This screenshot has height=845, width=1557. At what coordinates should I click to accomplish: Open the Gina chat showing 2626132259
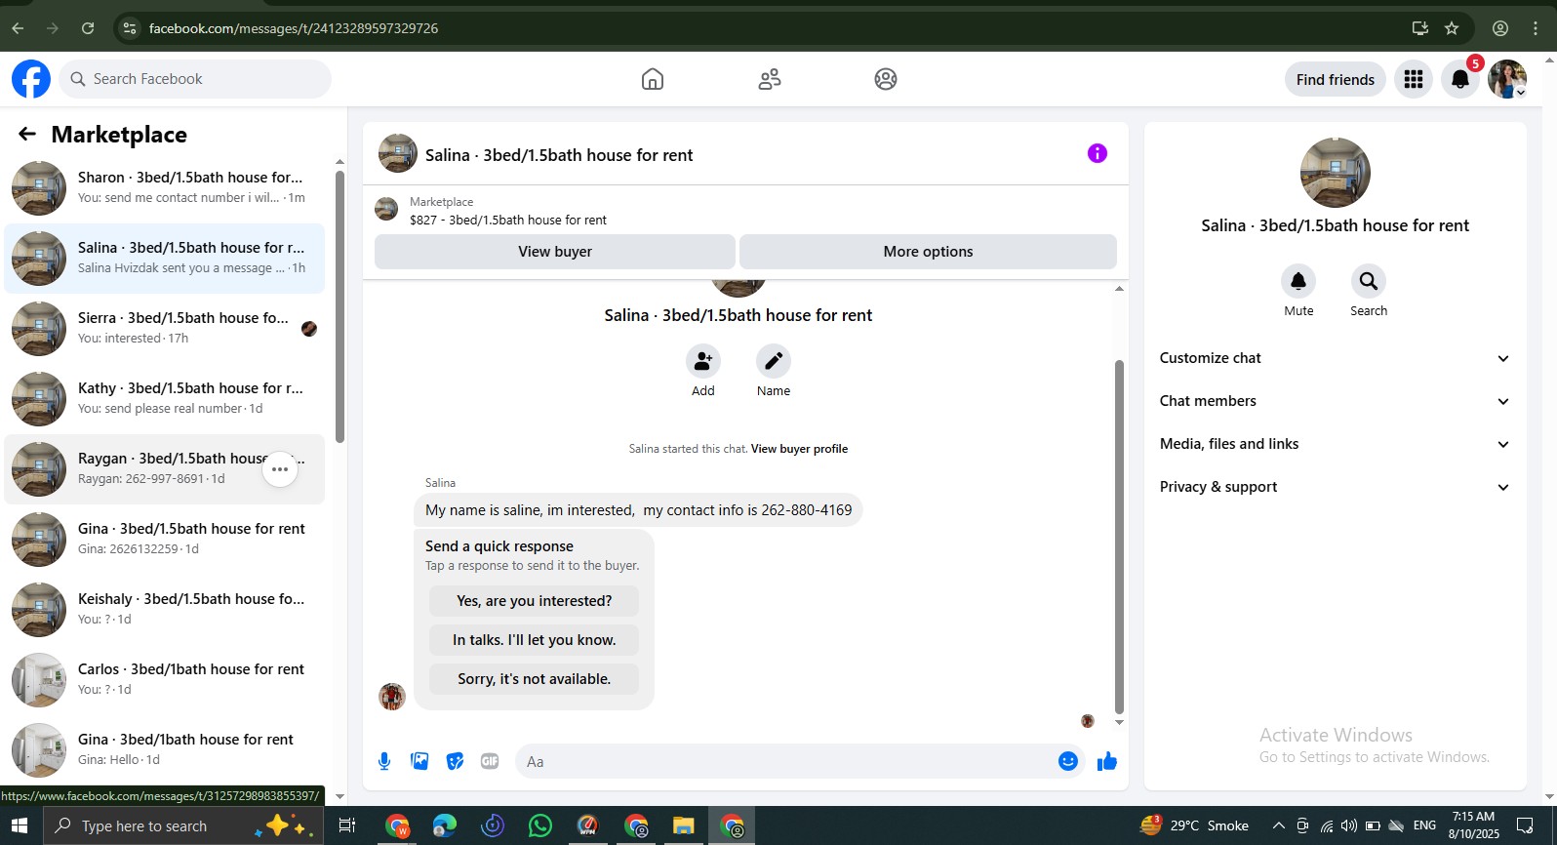tap(165, 539)
